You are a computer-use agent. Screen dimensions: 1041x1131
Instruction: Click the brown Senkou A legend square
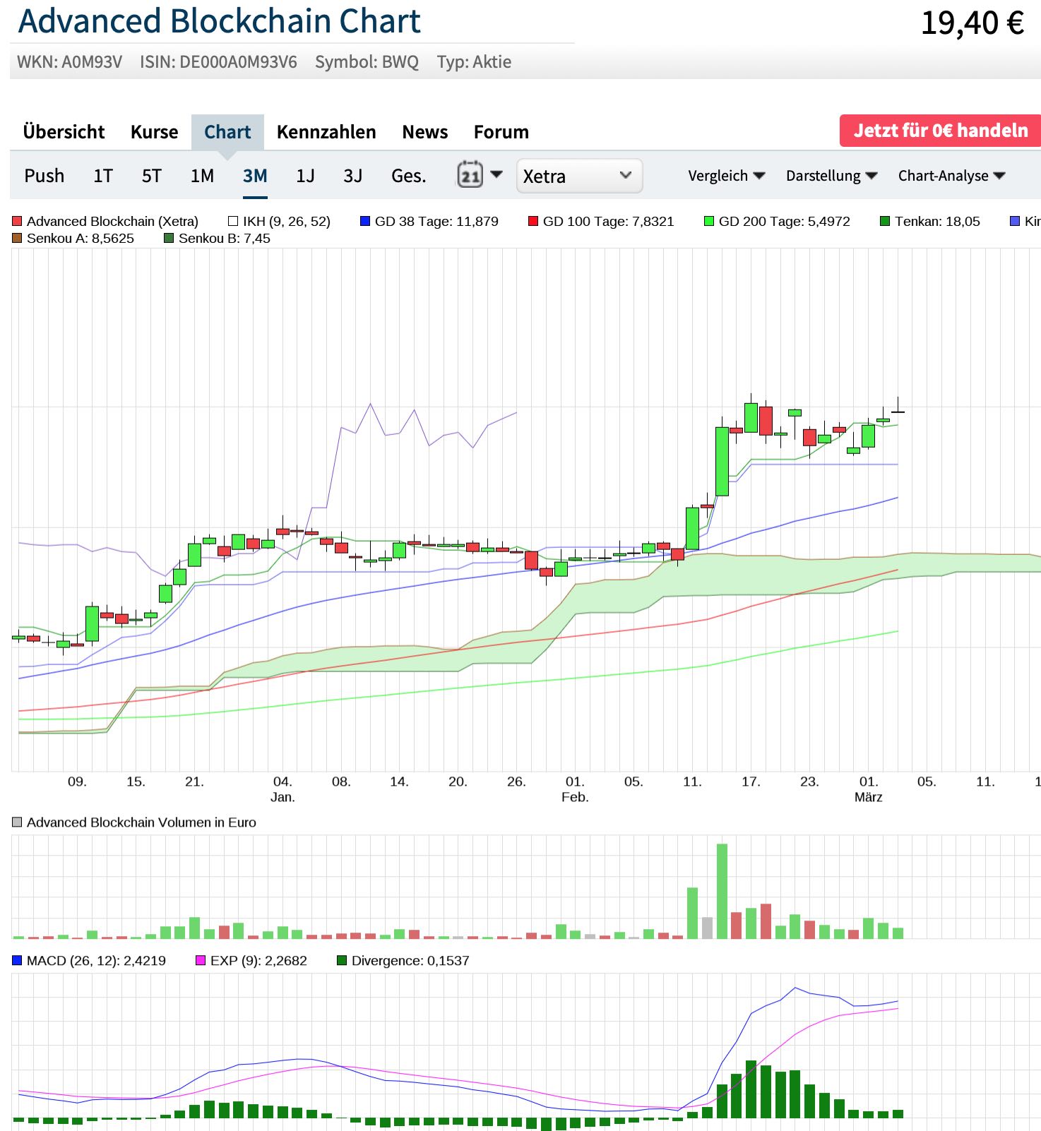tap(18, 239)
